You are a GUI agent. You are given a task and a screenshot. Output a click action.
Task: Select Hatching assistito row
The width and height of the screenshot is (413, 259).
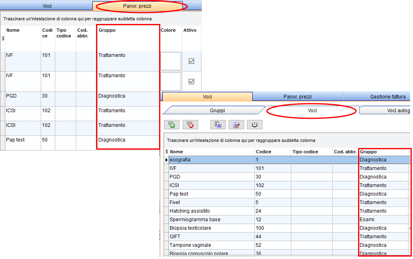tap(212, 211)
